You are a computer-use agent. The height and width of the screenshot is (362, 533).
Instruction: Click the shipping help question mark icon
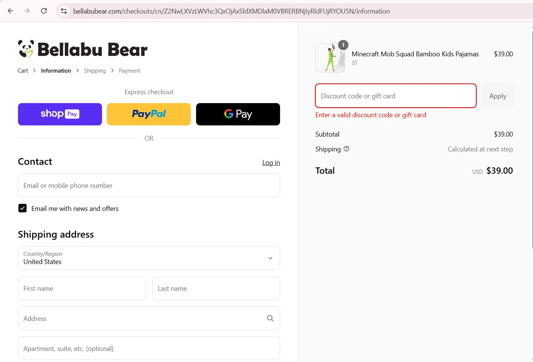[346, 149]
